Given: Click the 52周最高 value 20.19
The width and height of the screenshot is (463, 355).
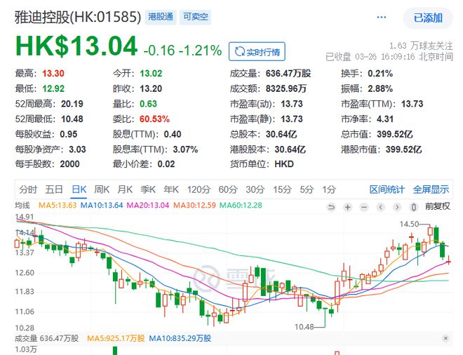Looking at the screenshot, I should pyautogui.click(x=72, y=104).
